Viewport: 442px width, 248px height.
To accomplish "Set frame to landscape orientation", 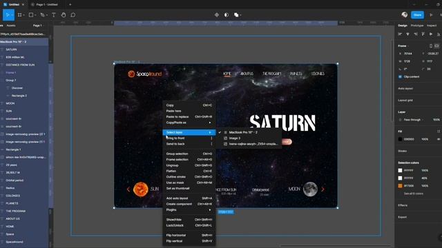I will click(436, 46).
